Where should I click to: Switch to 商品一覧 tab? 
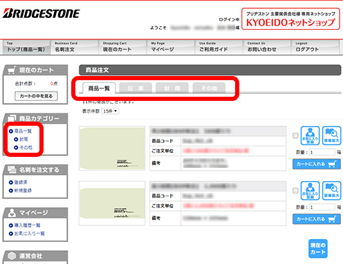click(99, 88)
